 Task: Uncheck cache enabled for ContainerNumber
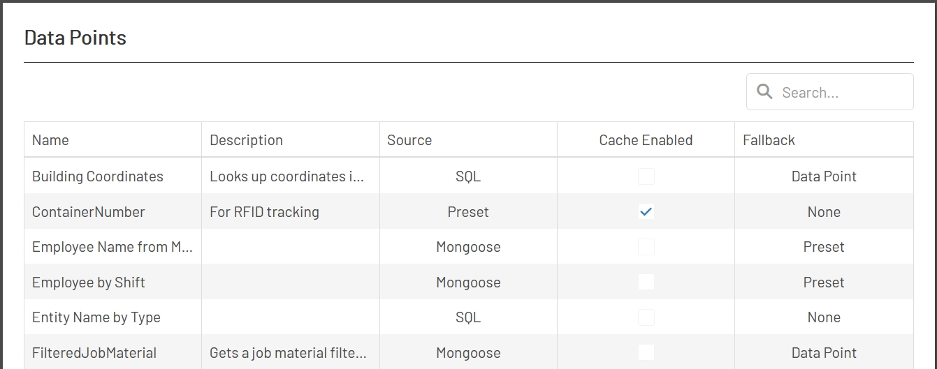646,212
